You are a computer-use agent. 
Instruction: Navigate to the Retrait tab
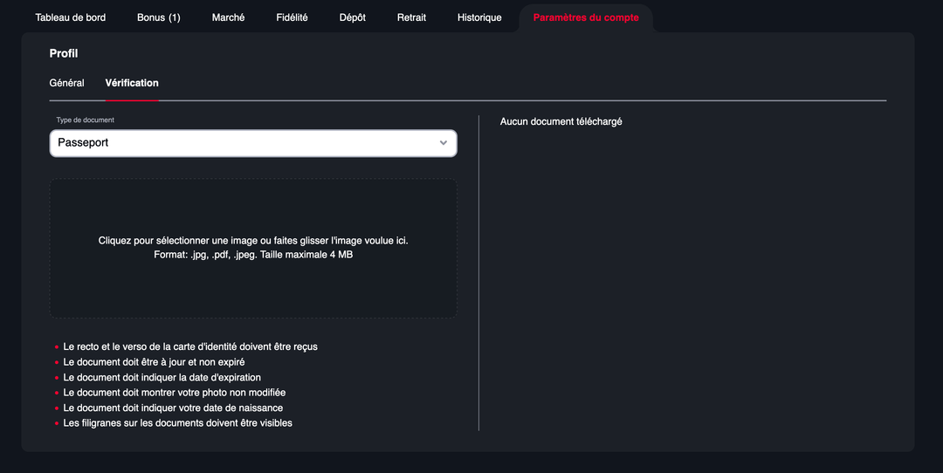[411, 17]
